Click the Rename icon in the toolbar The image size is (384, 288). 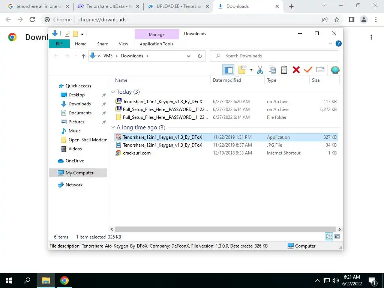pos(320,70)
